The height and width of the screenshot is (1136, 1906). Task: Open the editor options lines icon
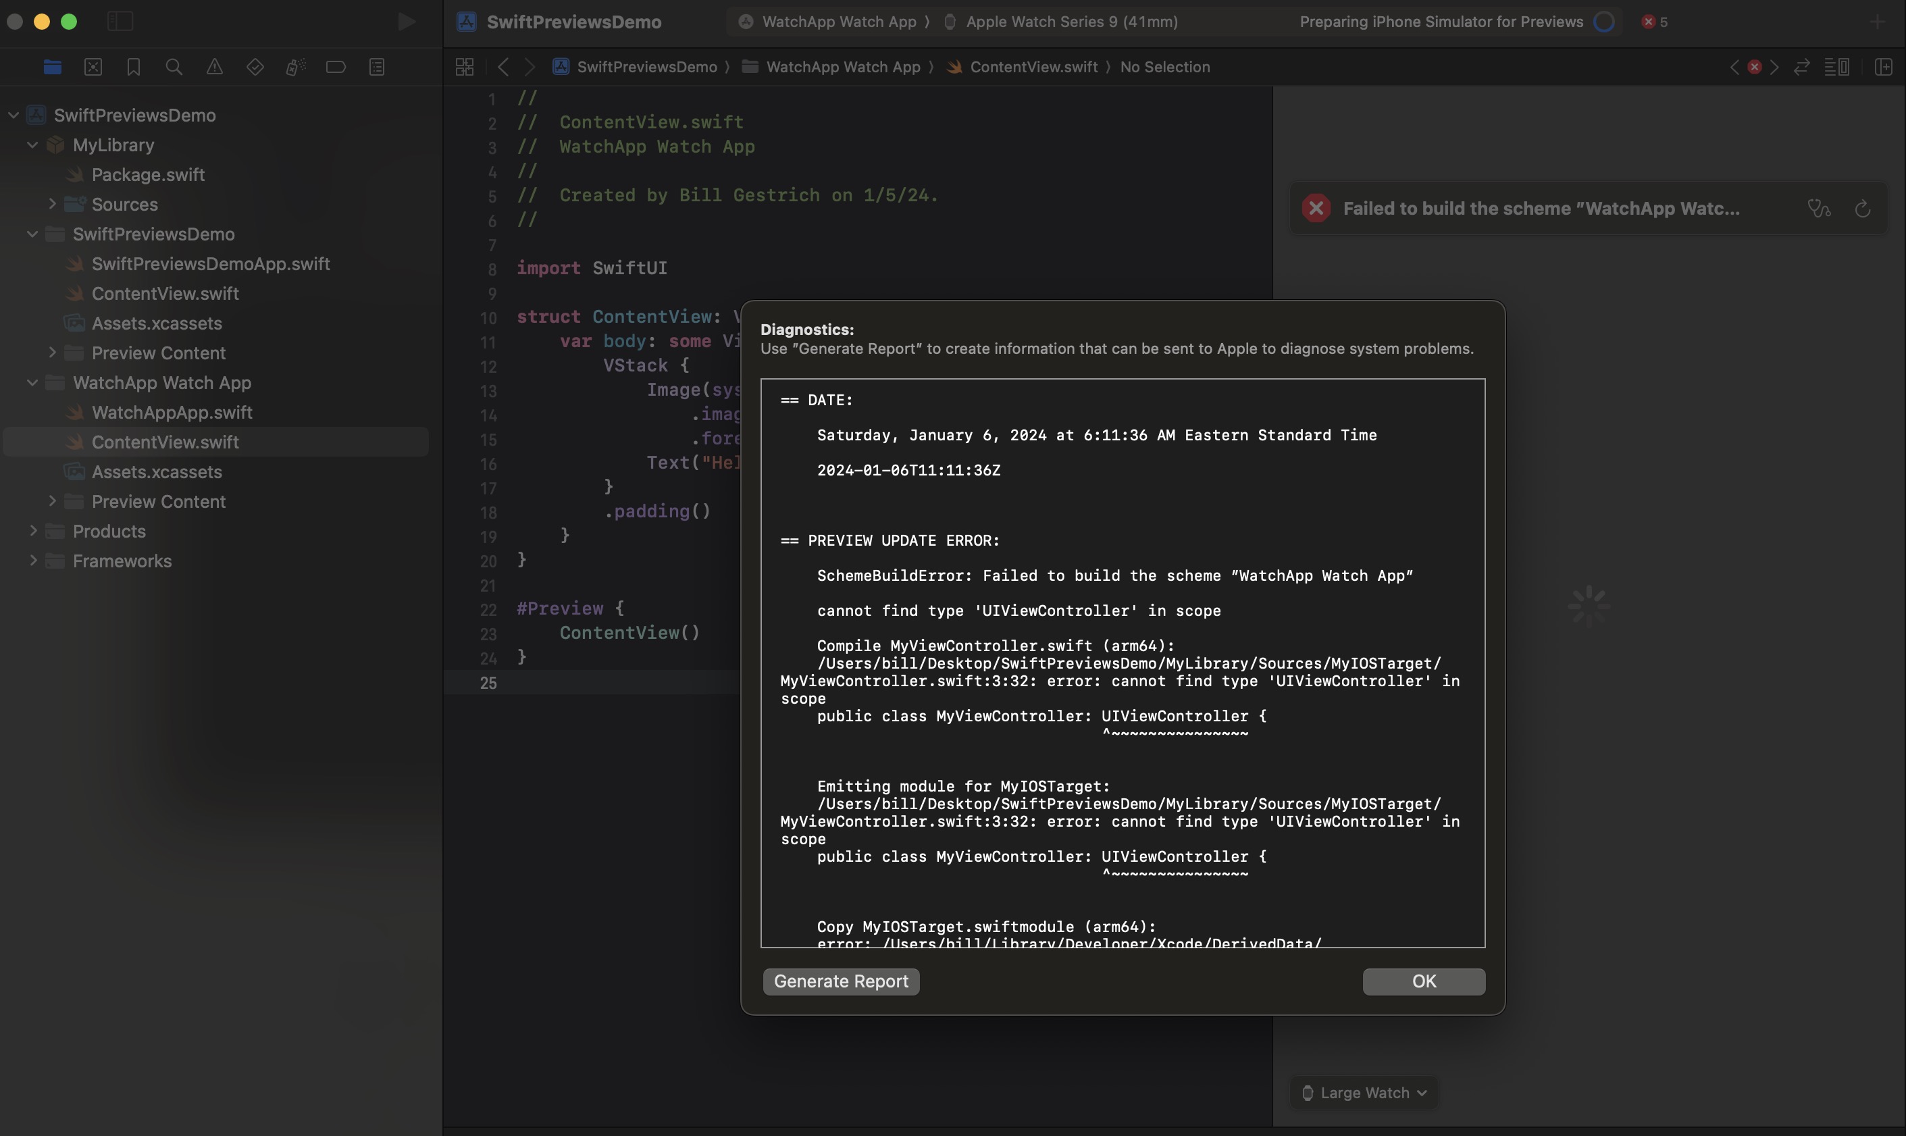(x=1836, y=68)
